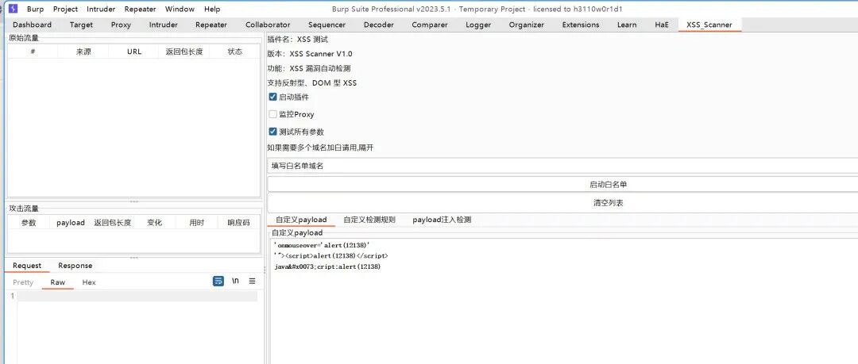Switch to the Intruder tab
Viewport: 858px width, 364px height.
point(163,25)
